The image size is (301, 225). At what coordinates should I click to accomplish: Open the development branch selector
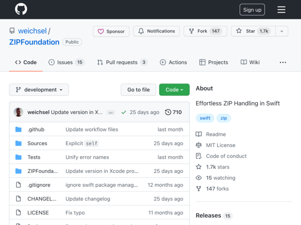(x=39, y=90)
